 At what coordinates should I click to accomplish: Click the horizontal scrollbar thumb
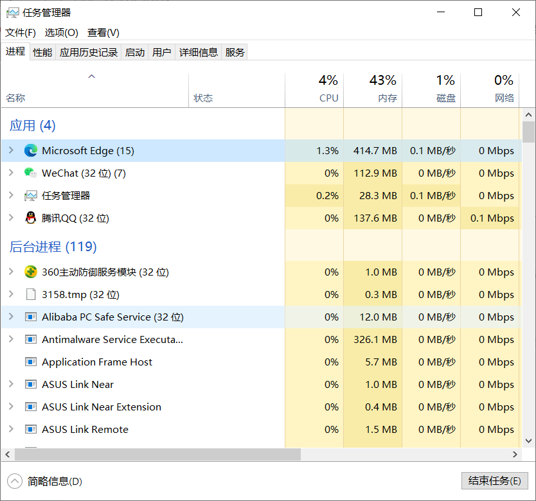tap(157, 455)
